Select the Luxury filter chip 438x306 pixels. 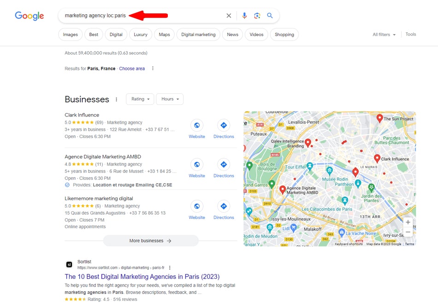click(141, 35)
